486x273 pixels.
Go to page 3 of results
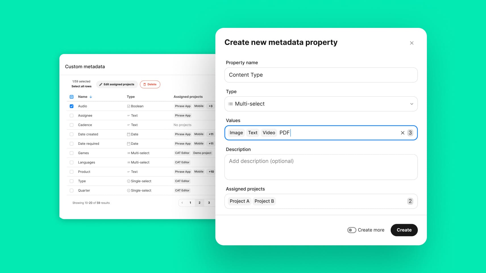(209, 203)
